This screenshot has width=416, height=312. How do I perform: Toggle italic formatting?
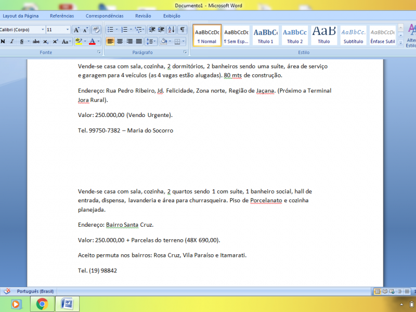pos(12,42)
